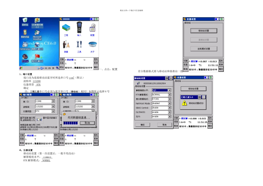Viewport: 263px width, 186px height.
Task: Open the GLONASS dropdown showing enable
Action: 170,112
